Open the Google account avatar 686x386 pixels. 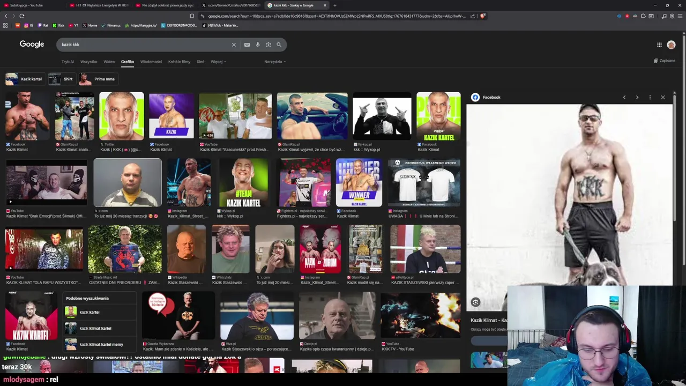point(671,45)
